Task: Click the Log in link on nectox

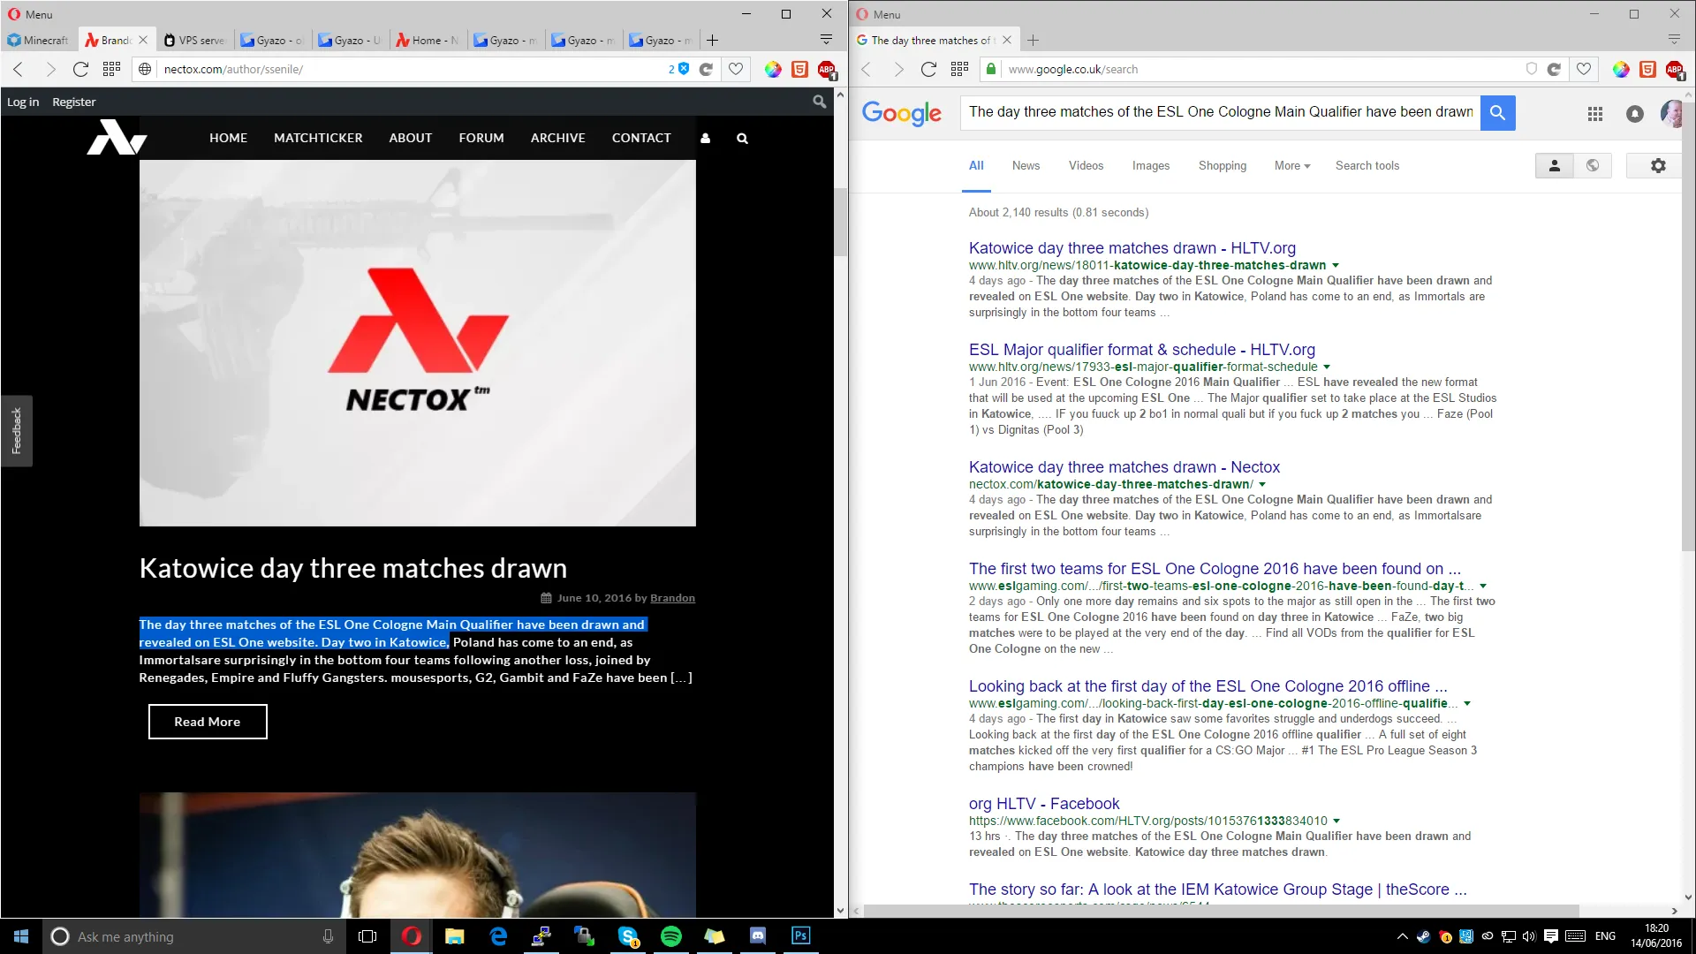Action: click(23, 102)
